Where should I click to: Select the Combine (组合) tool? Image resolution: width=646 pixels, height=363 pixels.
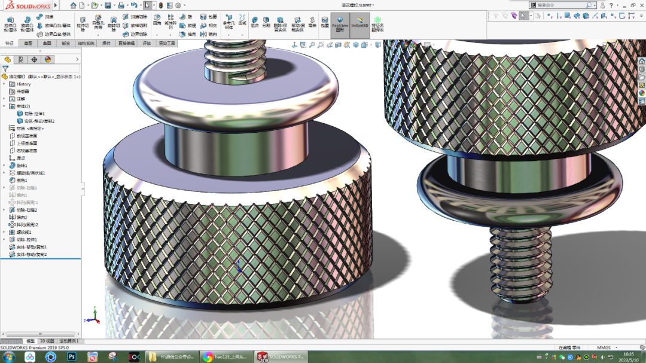[254, 20]
